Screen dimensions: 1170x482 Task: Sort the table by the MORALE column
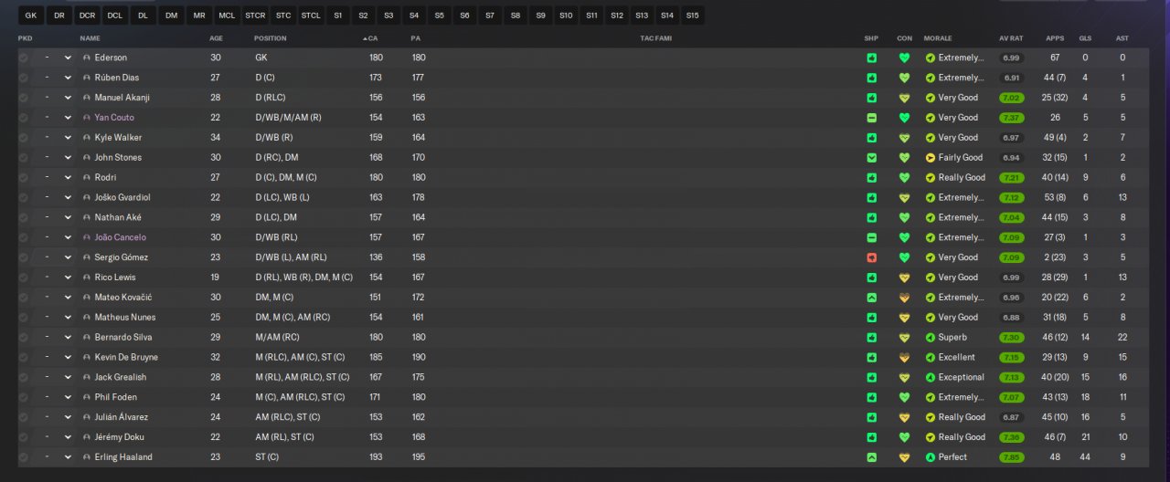938,38
